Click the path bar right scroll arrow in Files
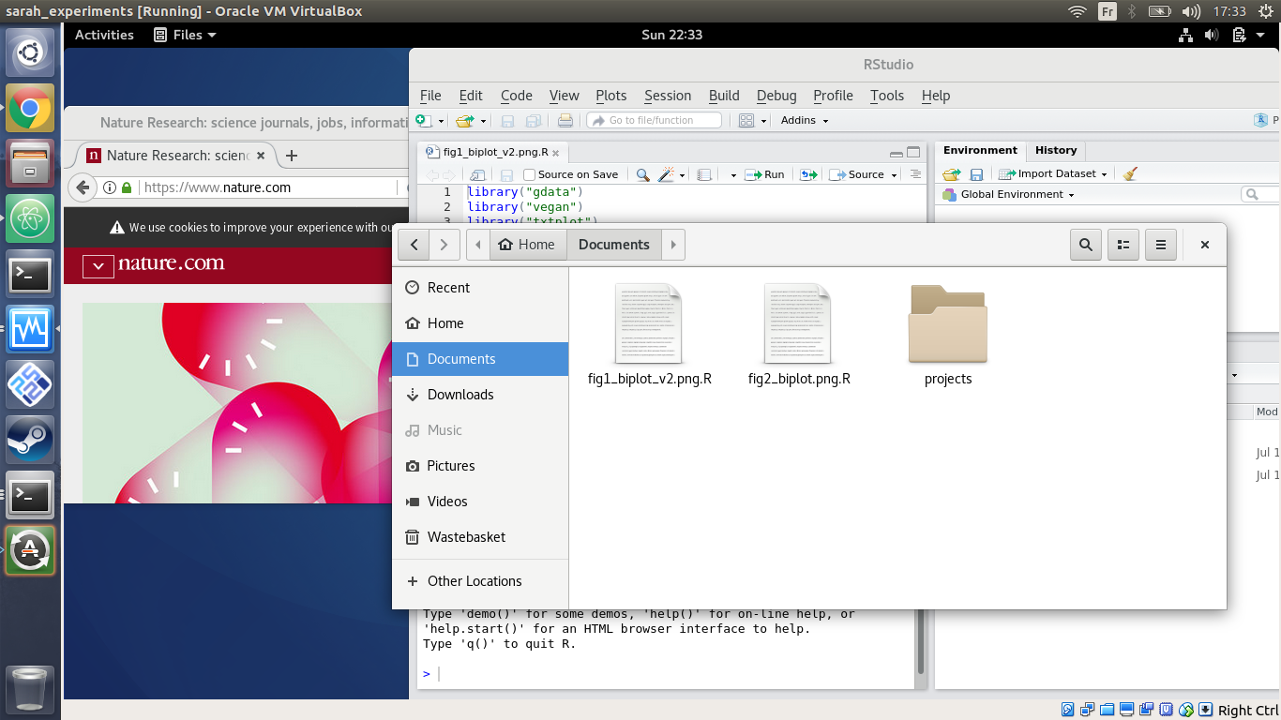Viewport: 1281px width, 720px height. tap(673, 245)
